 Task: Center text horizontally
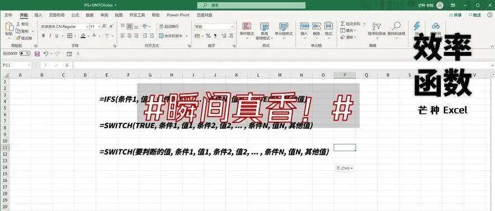(129, 36)
